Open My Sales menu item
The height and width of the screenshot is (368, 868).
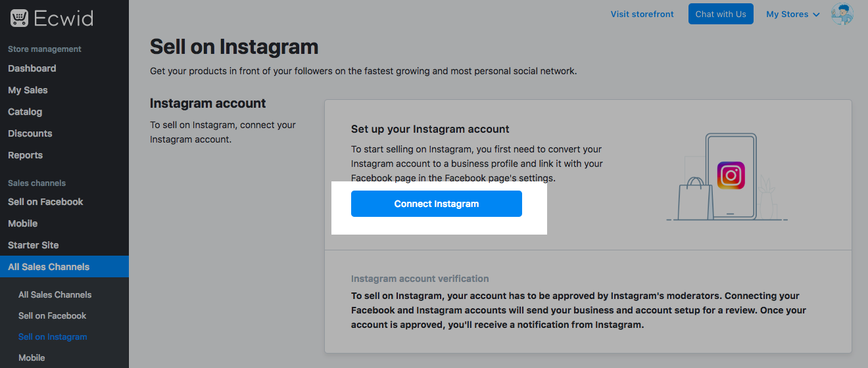pos(28,90)
